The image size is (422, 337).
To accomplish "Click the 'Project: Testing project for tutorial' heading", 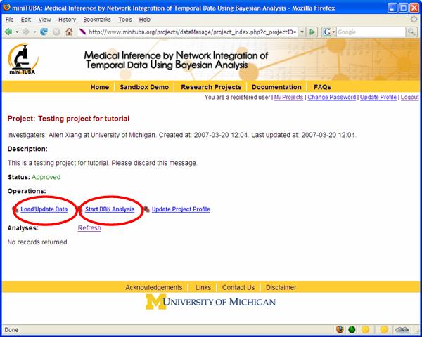I will pyautogui.click(x=68, y=119).
